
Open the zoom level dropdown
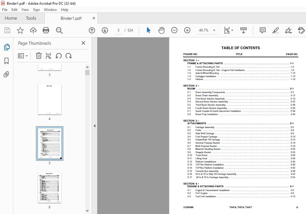[214, 30]
